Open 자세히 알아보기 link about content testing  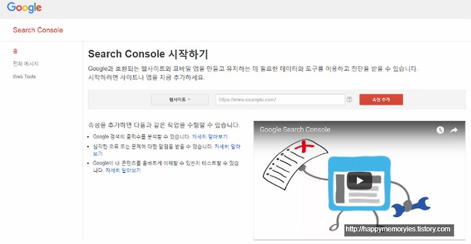pos(123,170)
